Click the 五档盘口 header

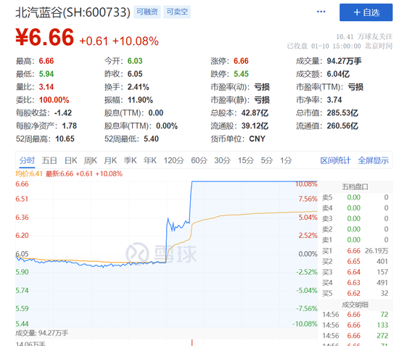click(355, 187)
